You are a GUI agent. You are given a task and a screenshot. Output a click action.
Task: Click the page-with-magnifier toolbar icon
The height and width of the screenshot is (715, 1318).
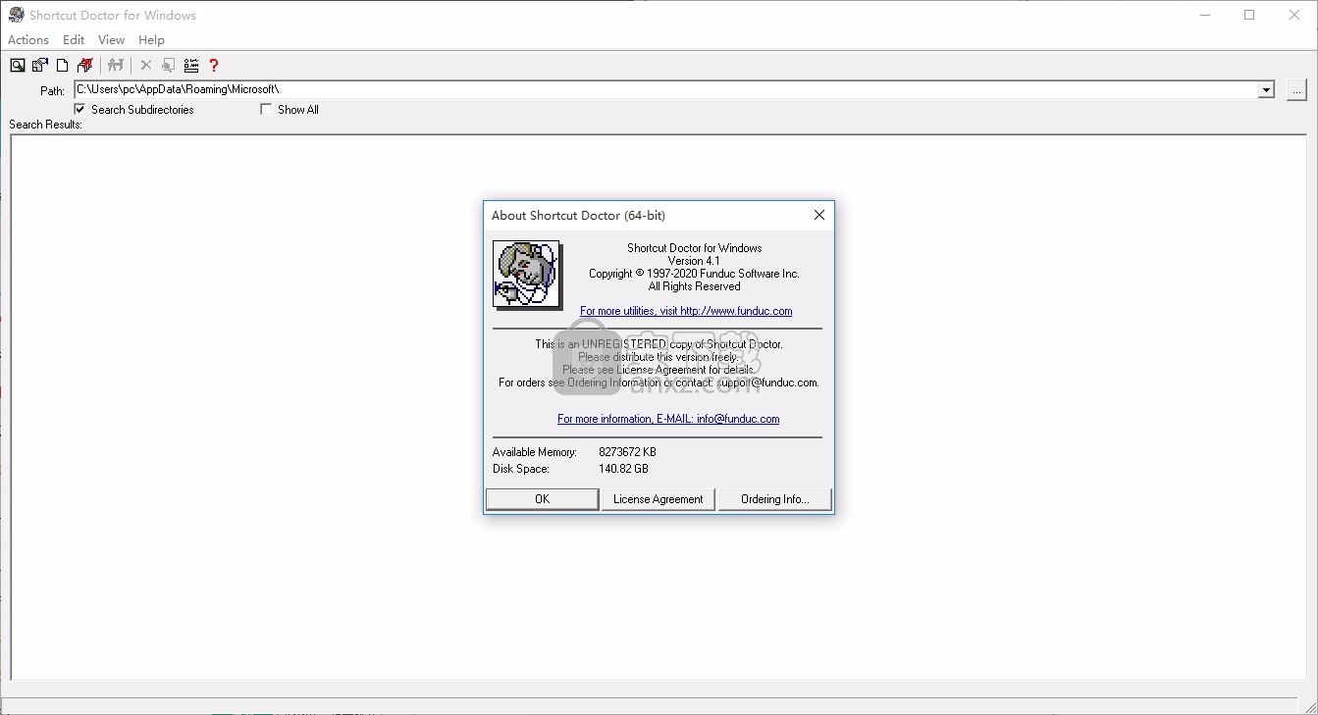tap(169, 66)
